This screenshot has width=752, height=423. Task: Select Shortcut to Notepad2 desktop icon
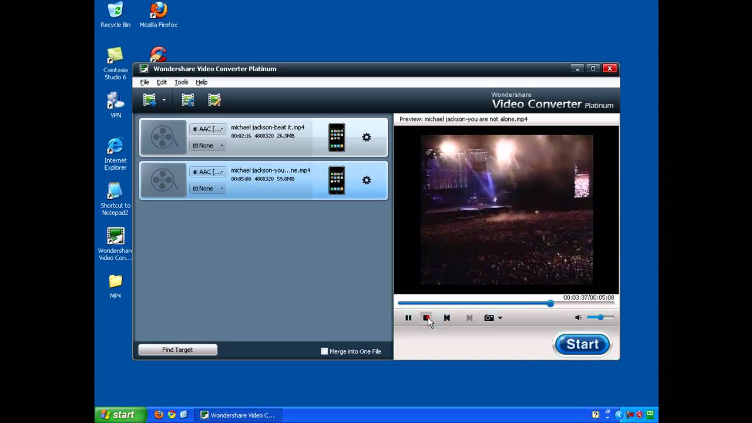tap(115, 199)
